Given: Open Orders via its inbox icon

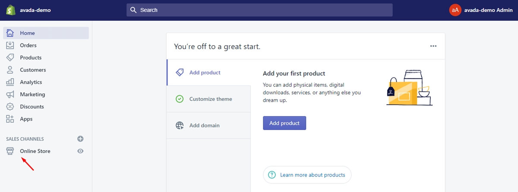Looking at the screenshot, I should (x=10, y=45).
